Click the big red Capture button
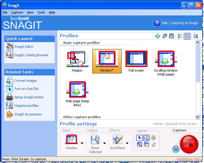The height and width of the screenshot is (163, 204). click(x=189, y=144)
